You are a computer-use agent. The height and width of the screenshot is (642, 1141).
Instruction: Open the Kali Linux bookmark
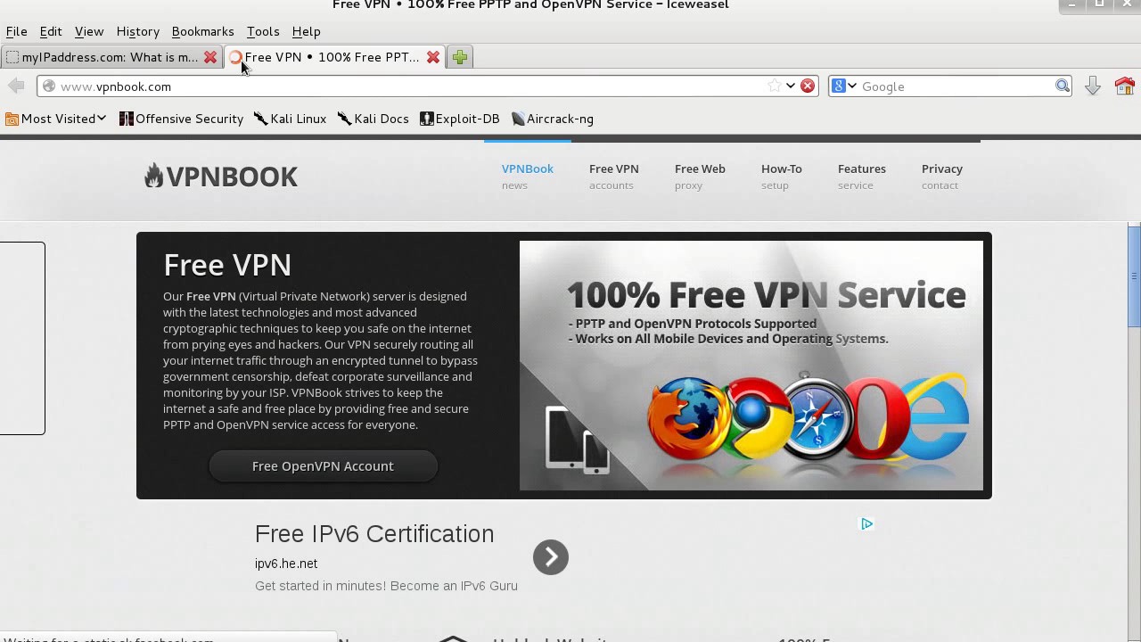pyautogui.click(x=291, y=119)
